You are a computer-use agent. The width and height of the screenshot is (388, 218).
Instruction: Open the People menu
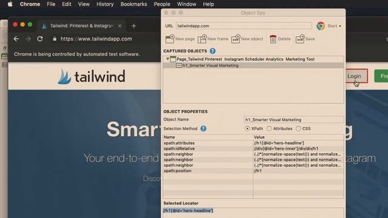162,4
